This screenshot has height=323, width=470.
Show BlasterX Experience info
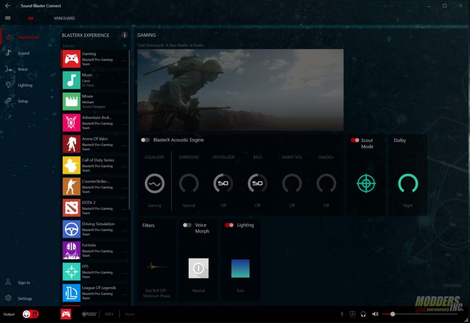click(x=125, y=35)
